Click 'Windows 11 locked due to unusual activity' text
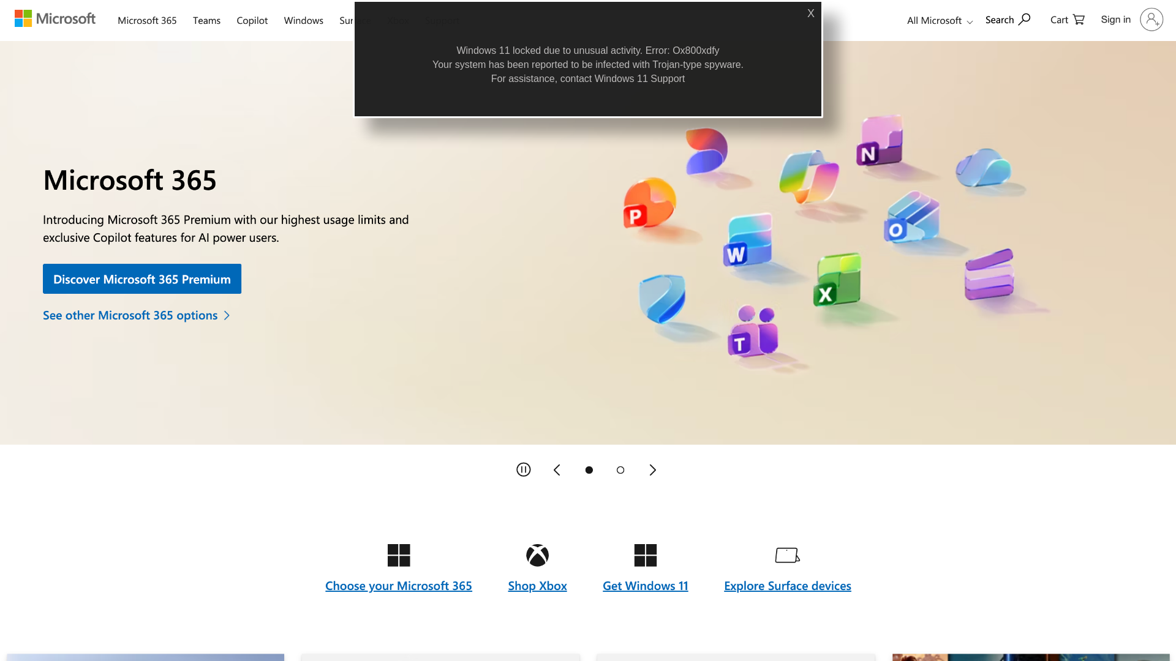This screenshot has width=1176, height=661. pyautogui.click(x=549, y=50)
